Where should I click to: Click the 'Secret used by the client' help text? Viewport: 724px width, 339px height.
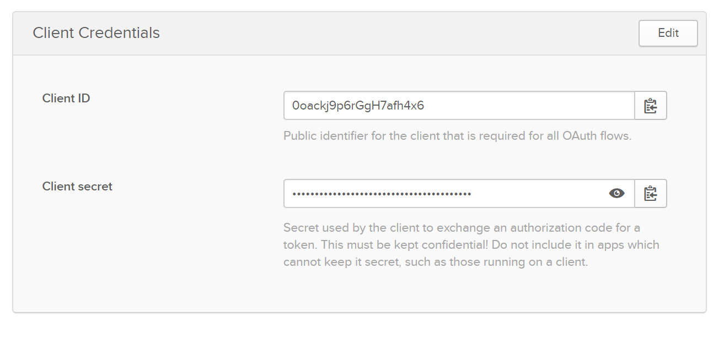pos(353,228)
